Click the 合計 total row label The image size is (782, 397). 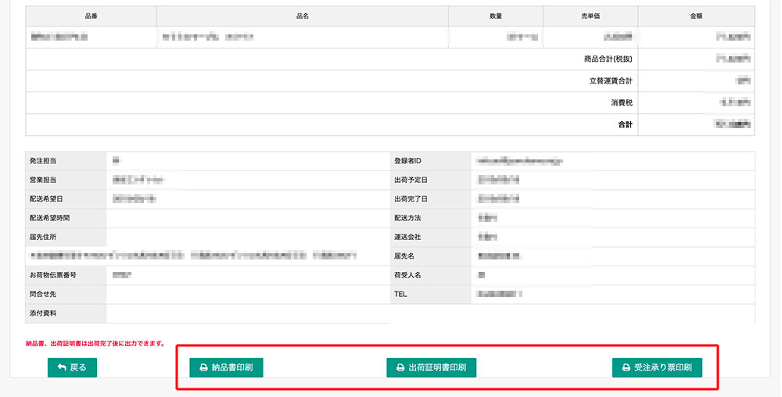click(624, 123)
